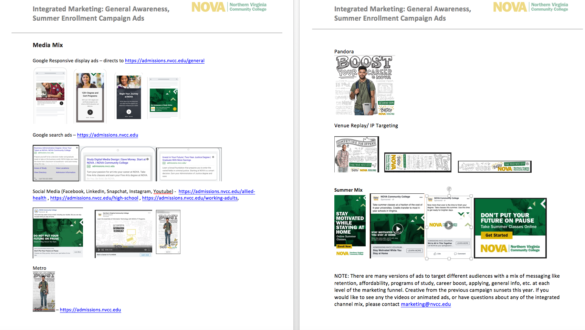Open the admissions.nvcc.edu/high-school link
The height and width of the screenshot is (330, 585).
(x=94, y=198)
